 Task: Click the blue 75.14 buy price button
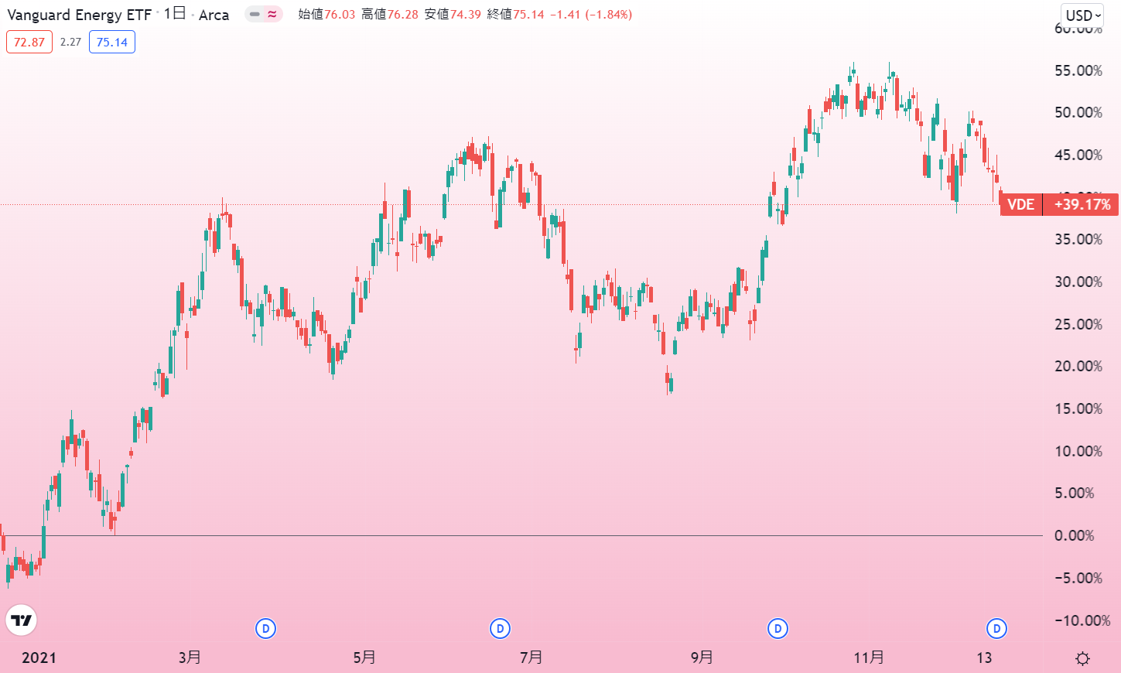coord(112,42)
